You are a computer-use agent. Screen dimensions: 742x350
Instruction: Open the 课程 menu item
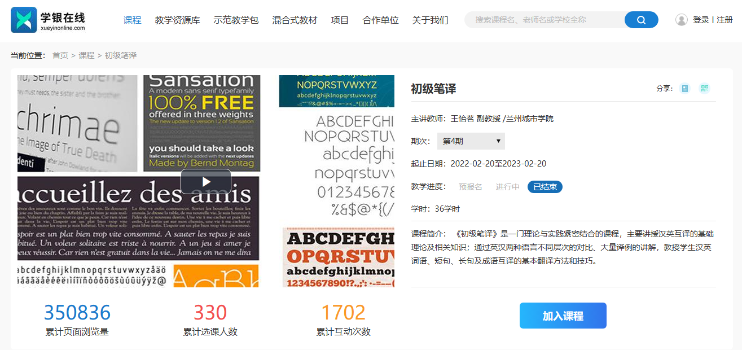[x=133, y=20]
